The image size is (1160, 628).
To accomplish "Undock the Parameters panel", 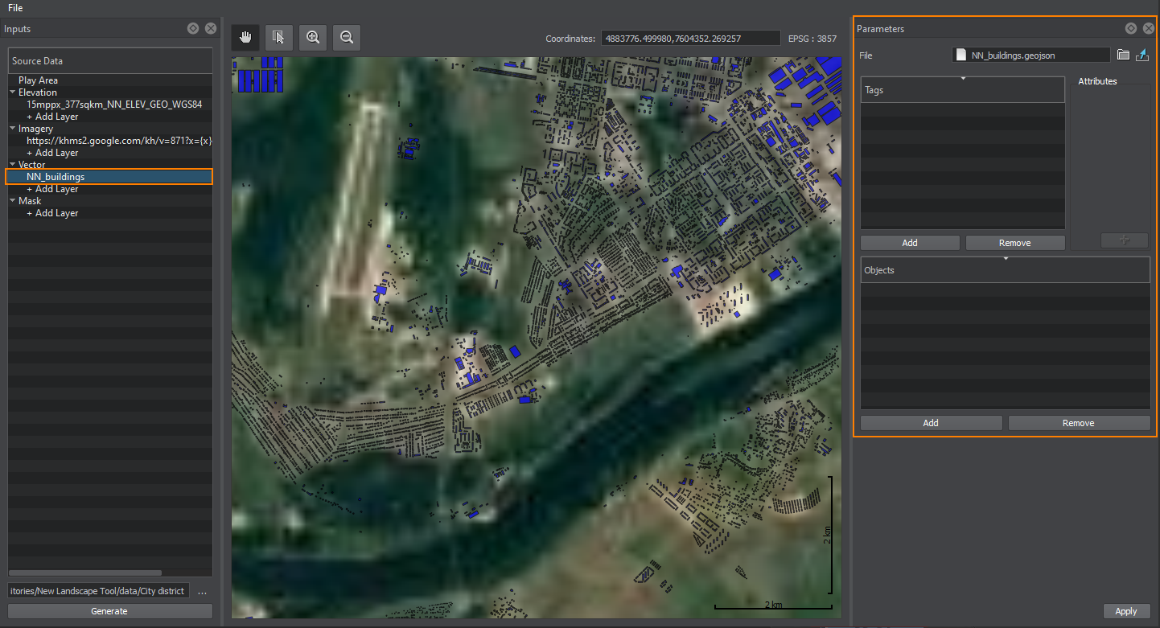I will (1131, 28).
